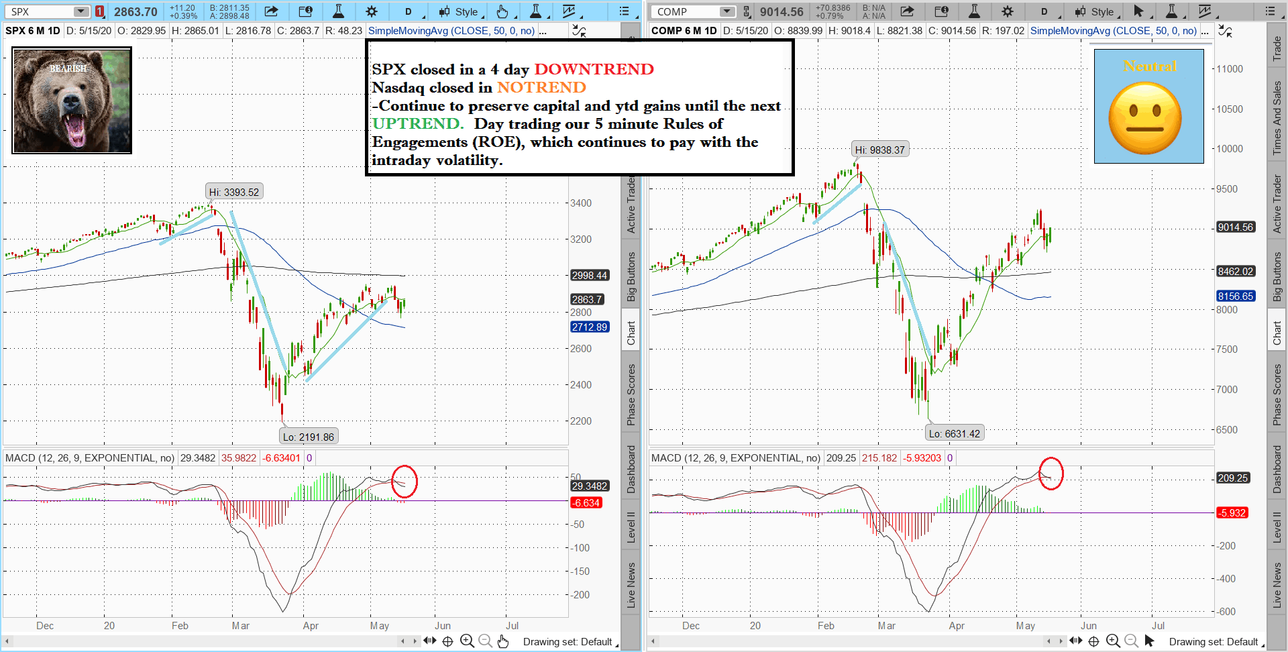This screenshot has width=1288, height=652.
Task: Click Drawing set: Default under SPX chart
Action: point(568,642)
